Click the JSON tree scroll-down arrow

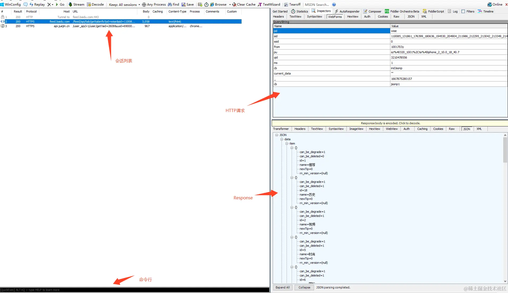[505, 281]
